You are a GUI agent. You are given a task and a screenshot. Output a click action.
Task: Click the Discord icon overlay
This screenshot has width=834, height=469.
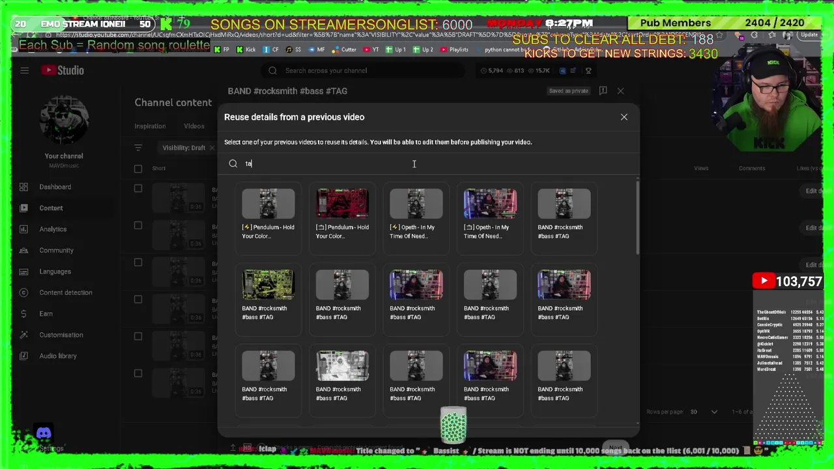click(x=44, y=433)
